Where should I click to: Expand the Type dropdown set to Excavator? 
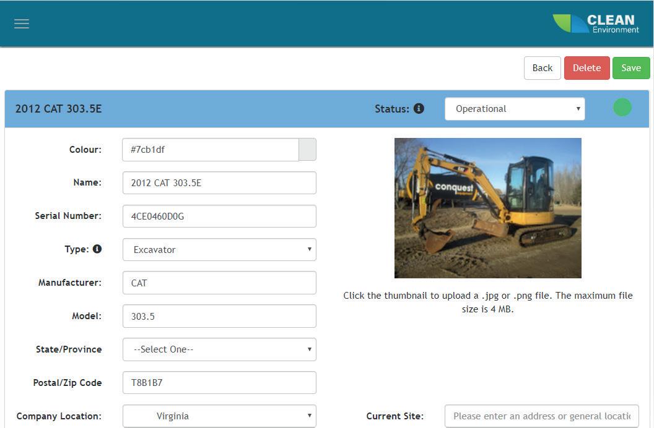(219, 249)
